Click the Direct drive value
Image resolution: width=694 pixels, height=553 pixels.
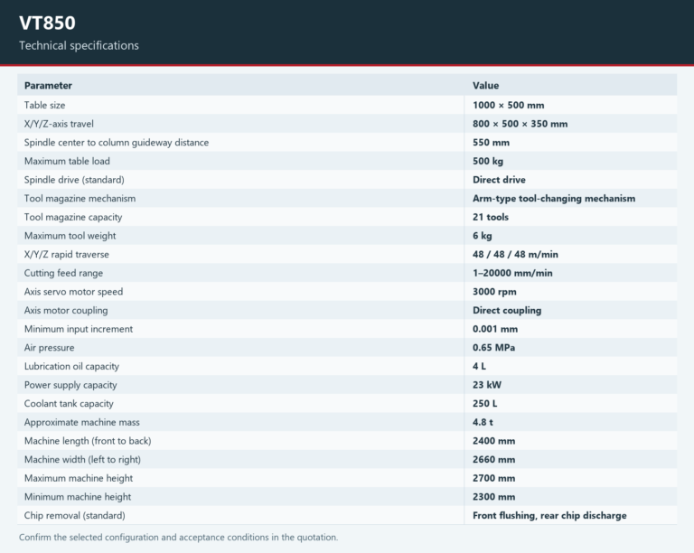point(499,180)
